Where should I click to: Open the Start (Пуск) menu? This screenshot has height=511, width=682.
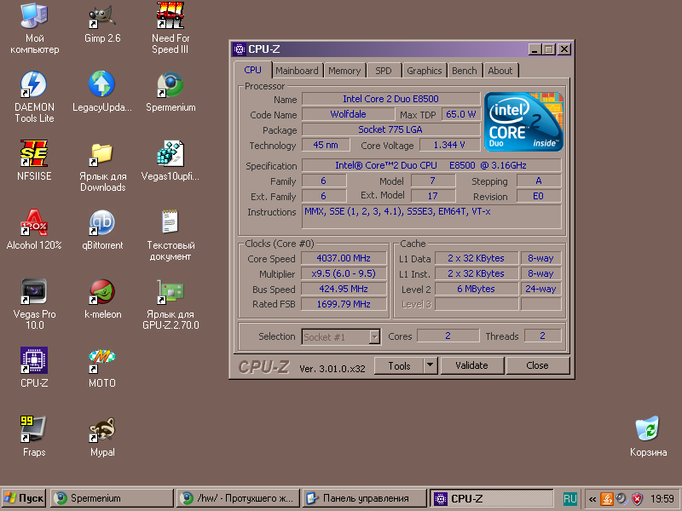point(24,498)
